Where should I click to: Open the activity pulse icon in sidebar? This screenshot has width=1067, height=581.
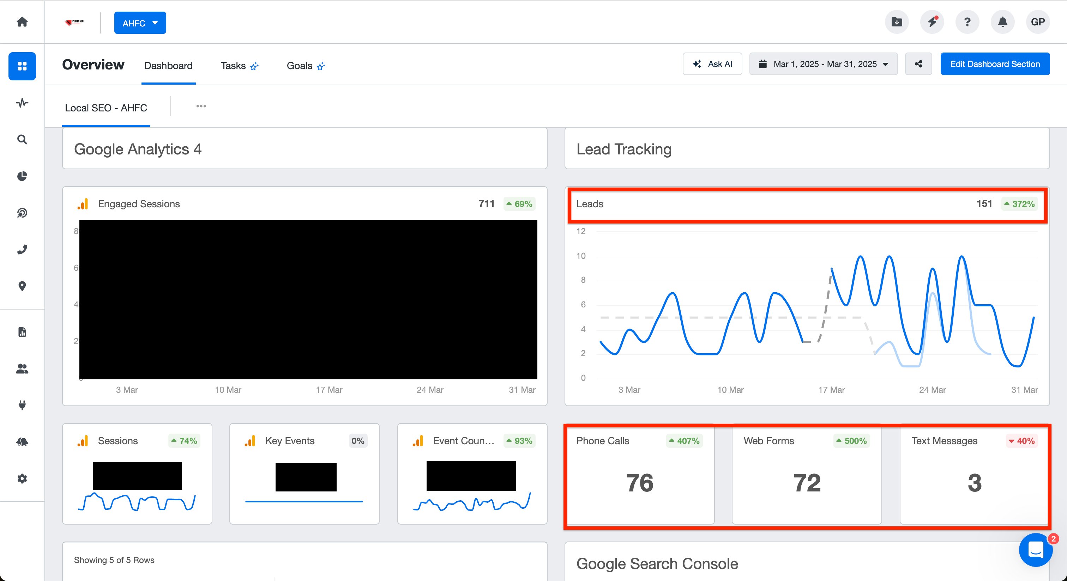tap(22, 103)
